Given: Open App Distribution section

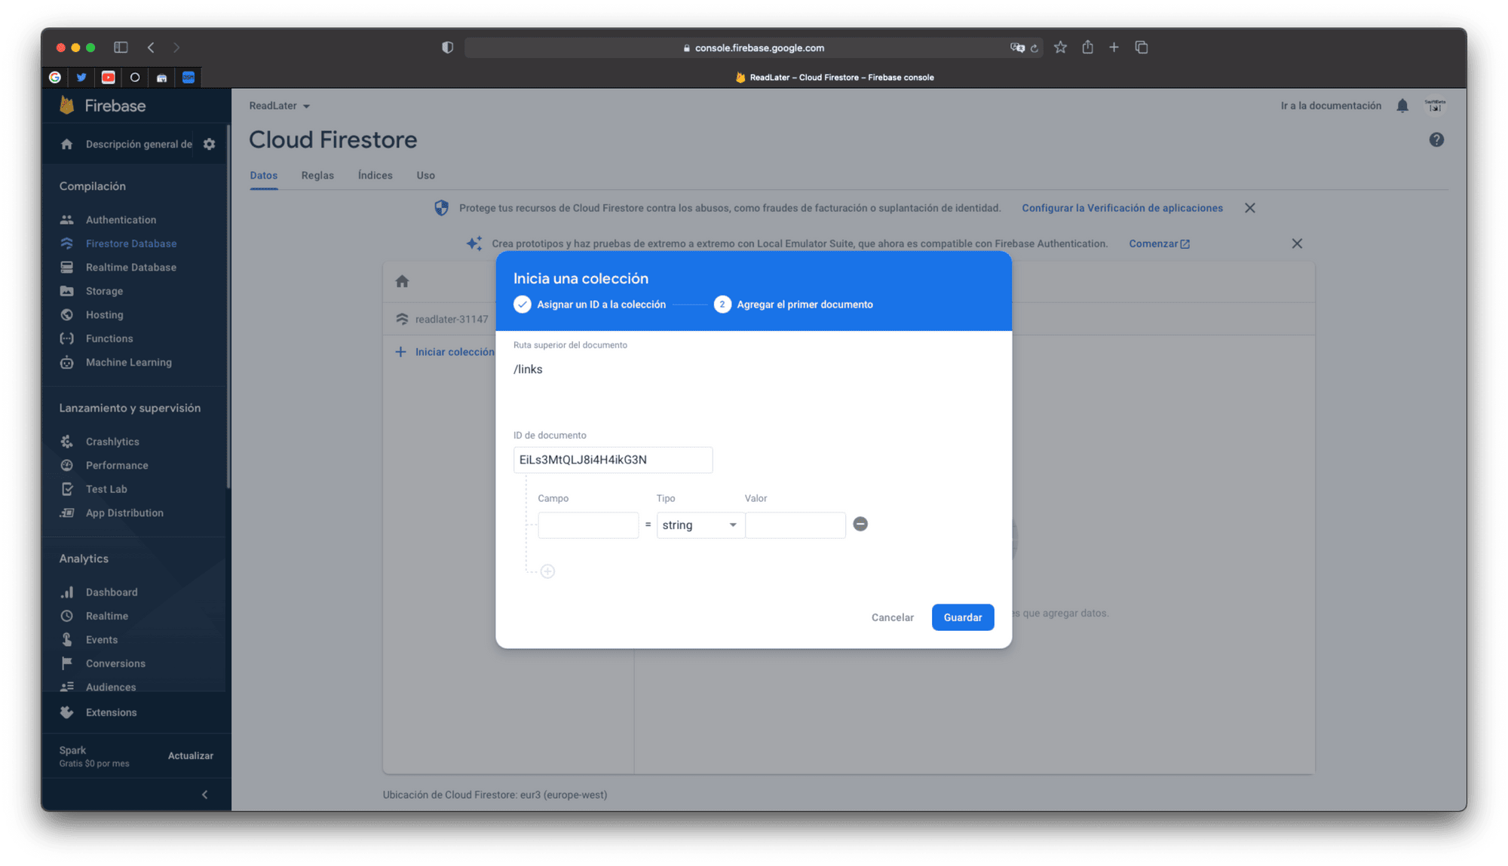Looking at the screenshot, I should (124, 513).
